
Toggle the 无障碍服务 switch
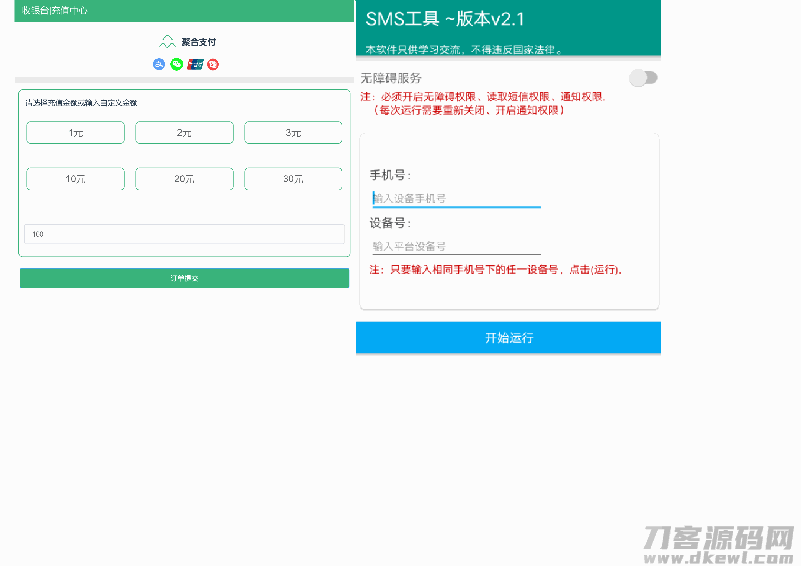(x=643, y=78)
